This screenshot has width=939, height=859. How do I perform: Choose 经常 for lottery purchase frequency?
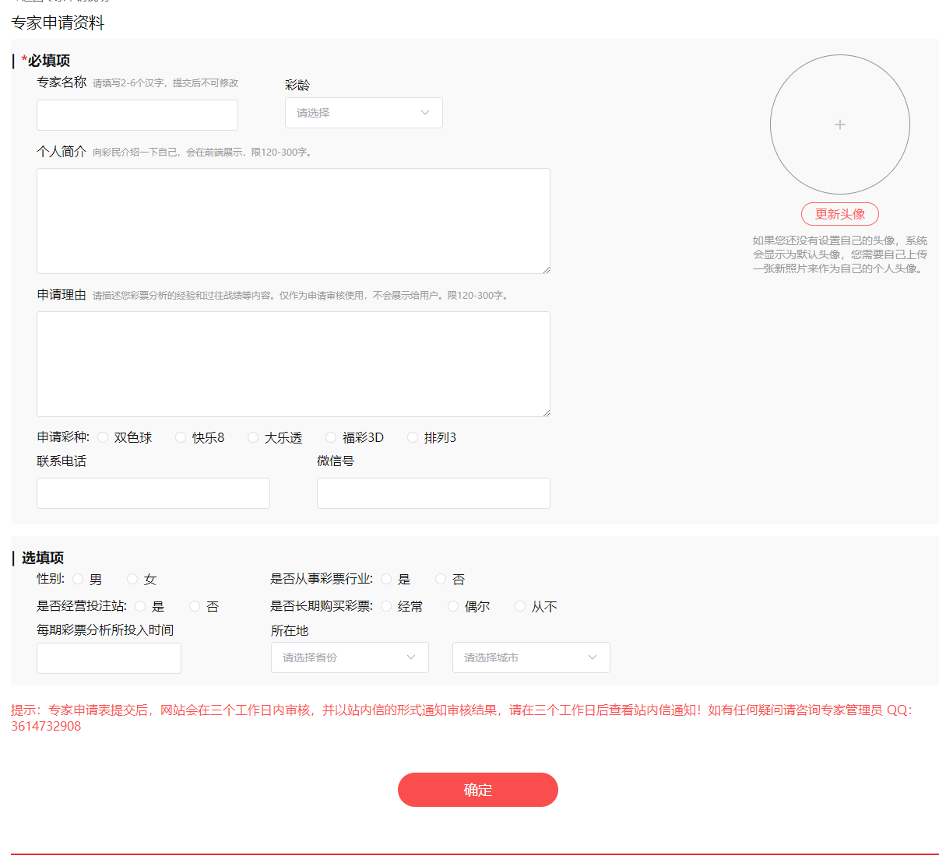coord(386,606)
